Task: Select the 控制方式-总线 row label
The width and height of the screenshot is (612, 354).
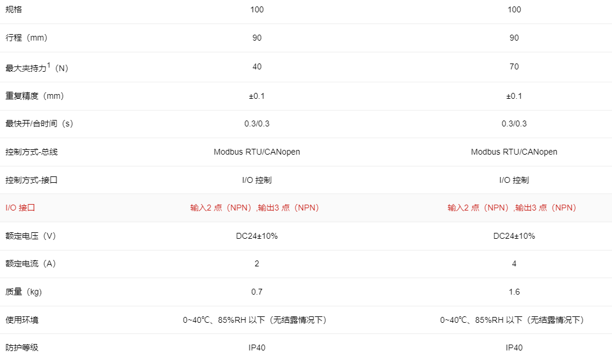Action: pos(31,152)
